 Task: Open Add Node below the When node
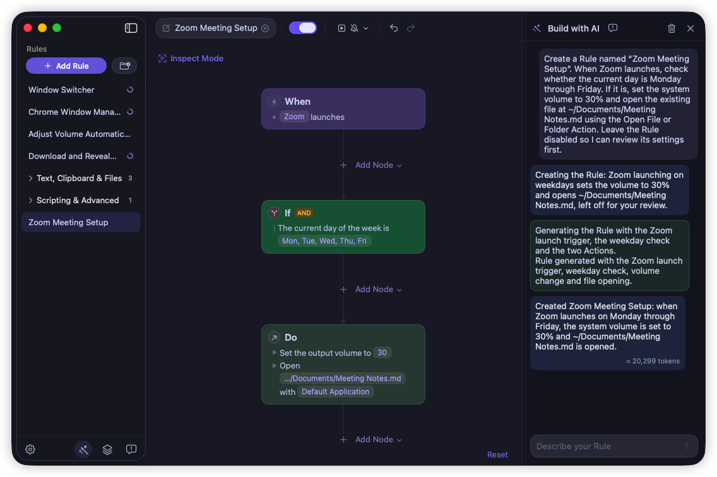371,165
